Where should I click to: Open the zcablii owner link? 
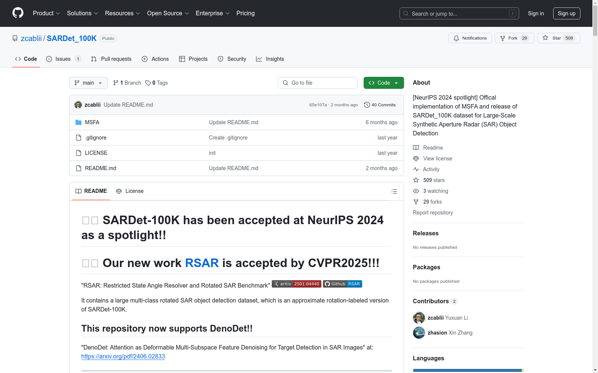31,38
